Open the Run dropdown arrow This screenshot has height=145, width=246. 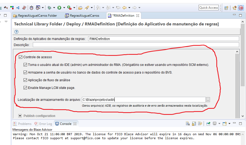64,7
